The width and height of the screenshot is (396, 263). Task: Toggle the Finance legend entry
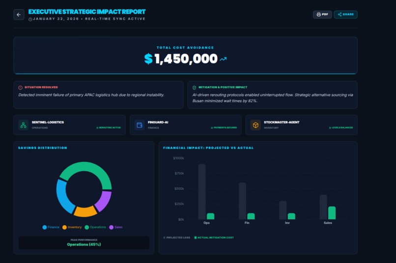51,227
